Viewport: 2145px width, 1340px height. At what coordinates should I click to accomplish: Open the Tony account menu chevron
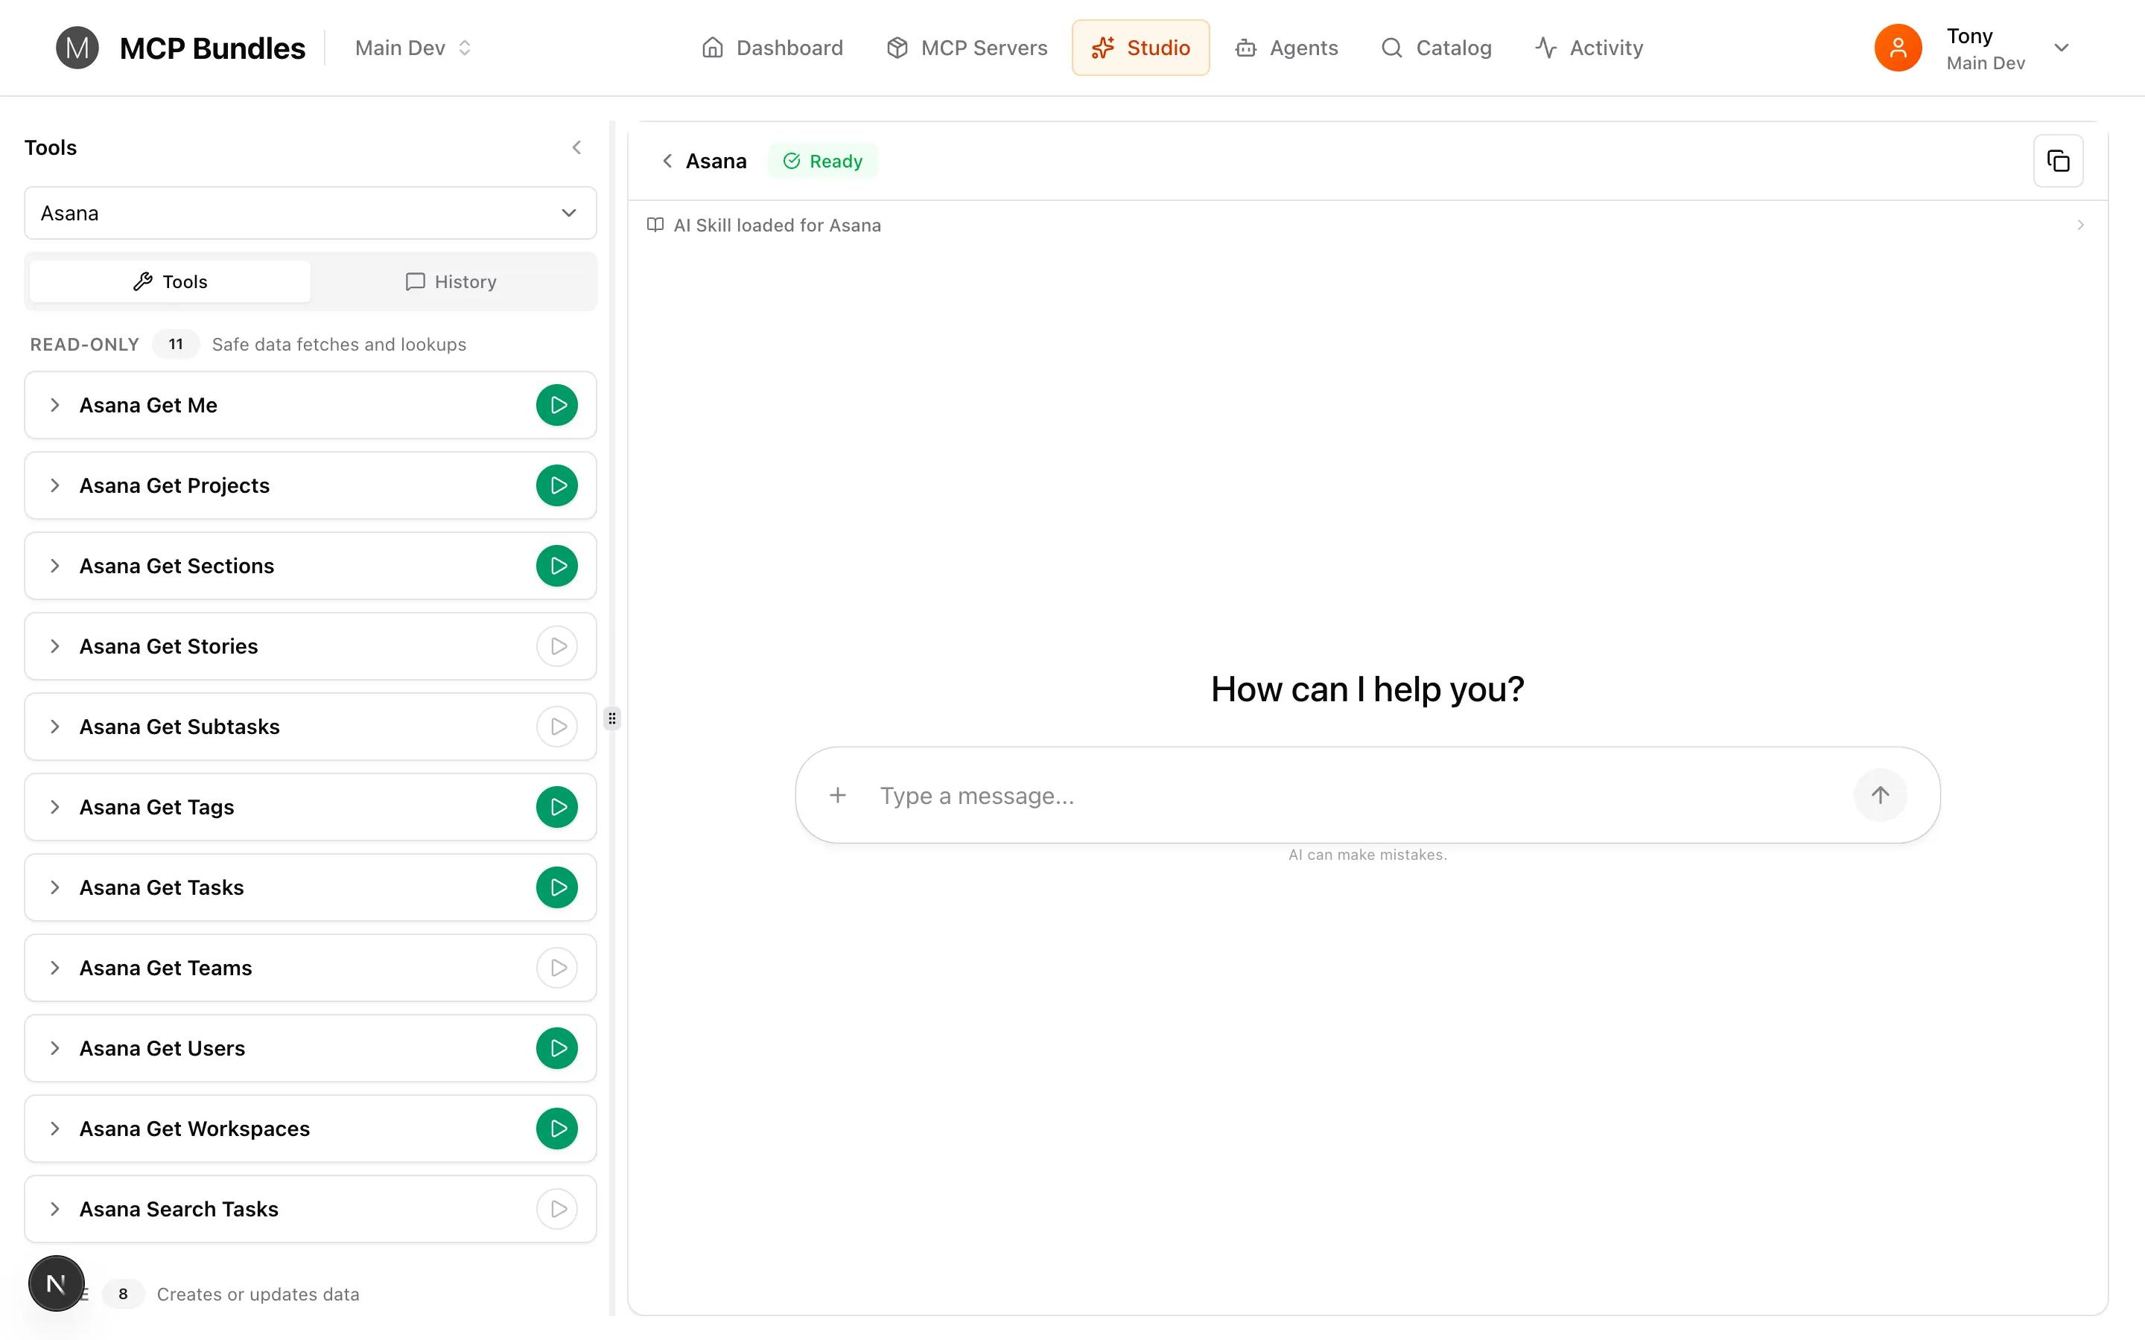2062,48
